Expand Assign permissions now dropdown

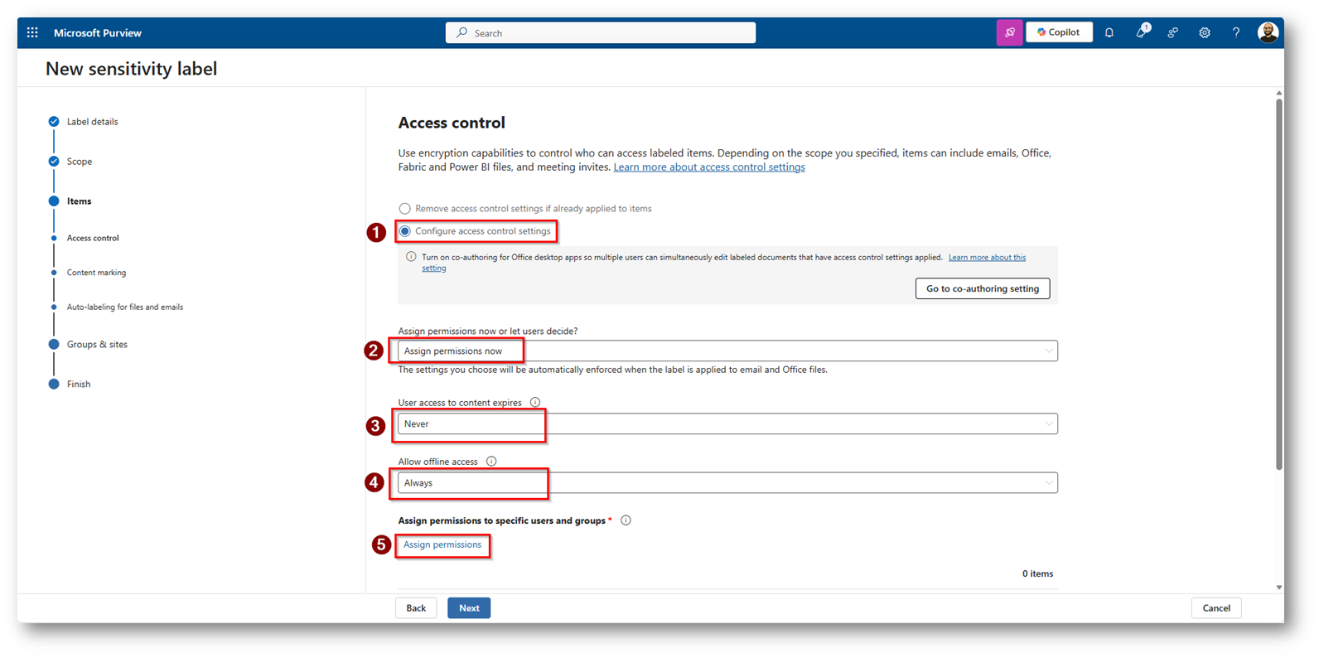(x=727, y=351)
